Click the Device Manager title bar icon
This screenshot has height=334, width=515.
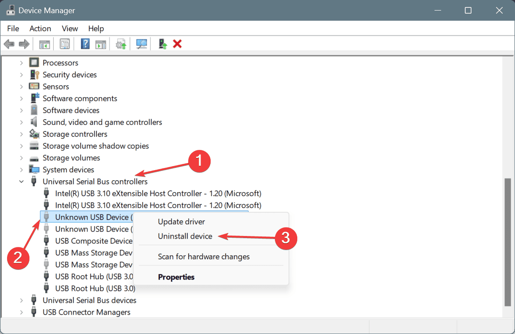[x=11, y=10]
